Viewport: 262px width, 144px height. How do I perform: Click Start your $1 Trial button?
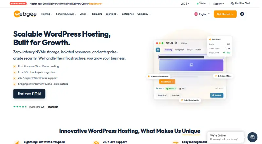(x=29, y=94)
